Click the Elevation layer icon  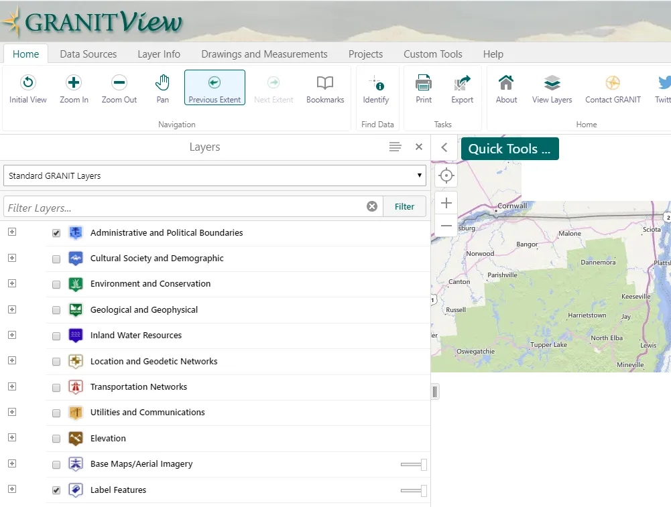click(76, 439)
